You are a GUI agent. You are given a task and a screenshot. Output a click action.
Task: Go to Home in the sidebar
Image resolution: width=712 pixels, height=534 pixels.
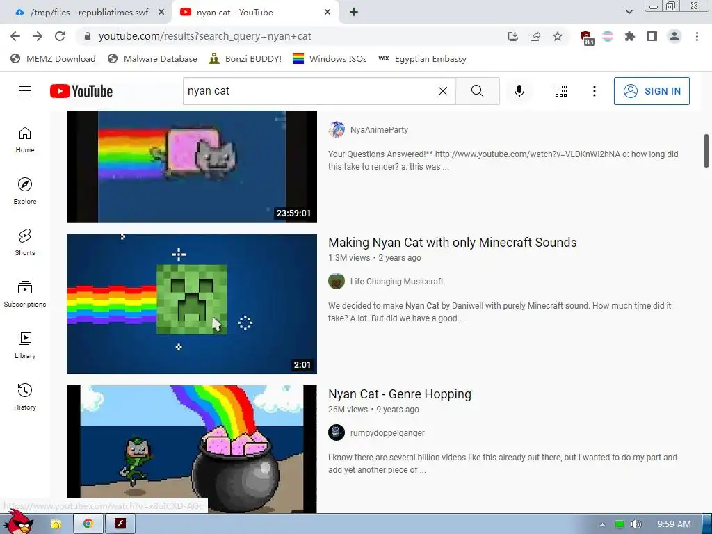click(25, 140)
